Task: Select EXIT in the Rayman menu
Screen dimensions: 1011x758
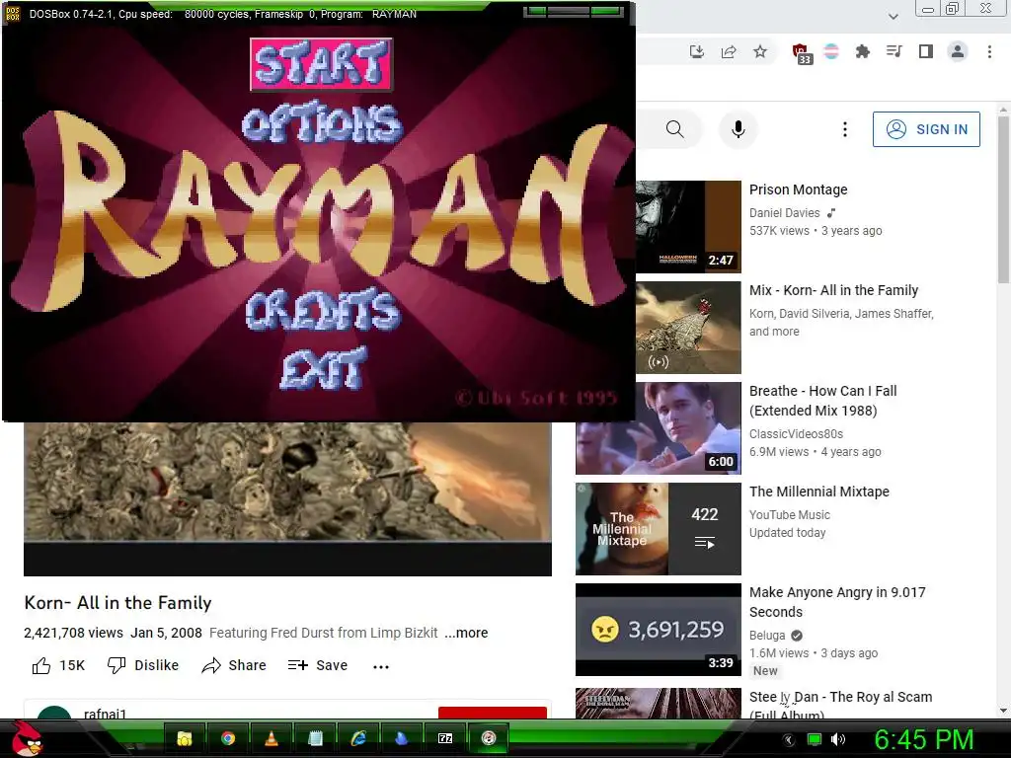Action: click(x=324, y=368)
